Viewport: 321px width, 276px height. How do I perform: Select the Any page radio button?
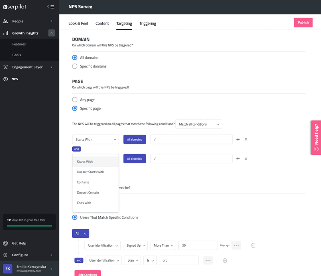tap(75, 99)
